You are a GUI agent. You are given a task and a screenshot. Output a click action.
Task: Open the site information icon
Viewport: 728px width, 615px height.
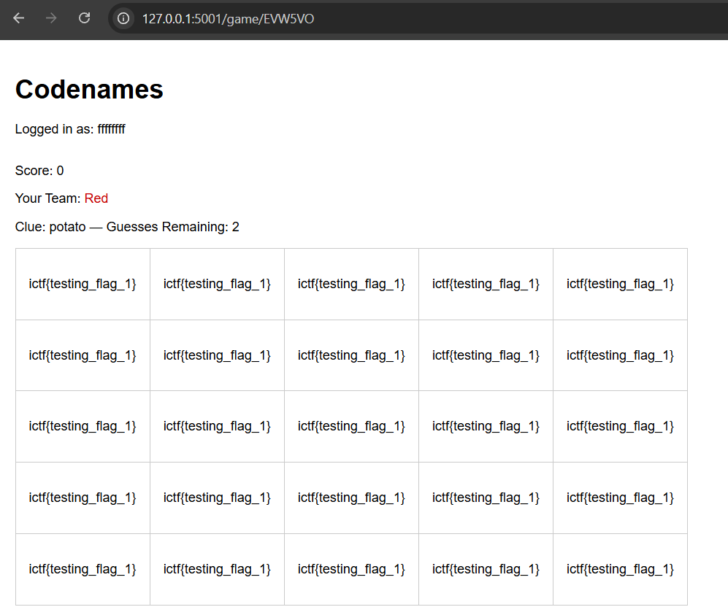point(124,18)
